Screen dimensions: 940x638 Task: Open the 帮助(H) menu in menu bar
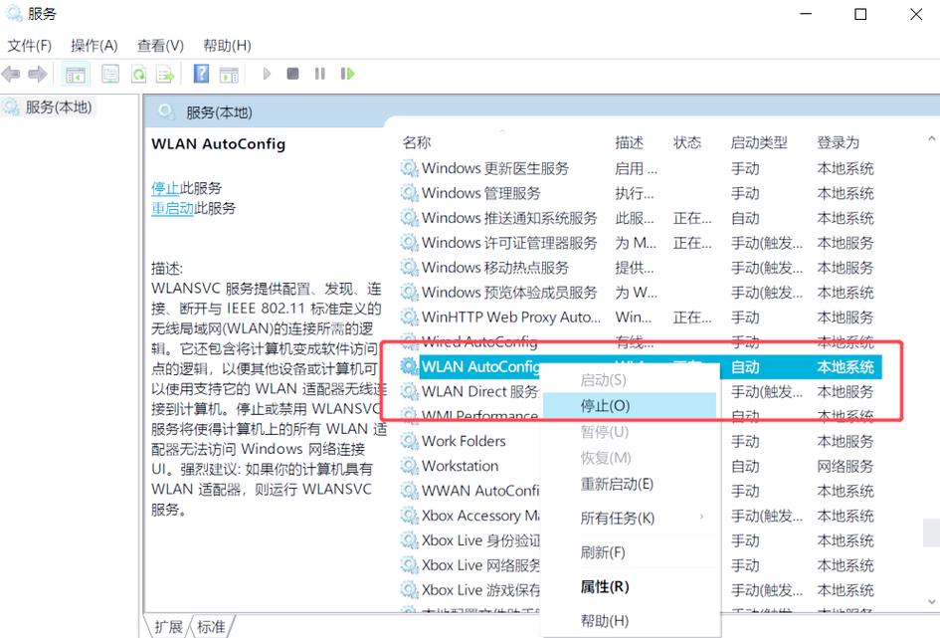click(227, 46)
